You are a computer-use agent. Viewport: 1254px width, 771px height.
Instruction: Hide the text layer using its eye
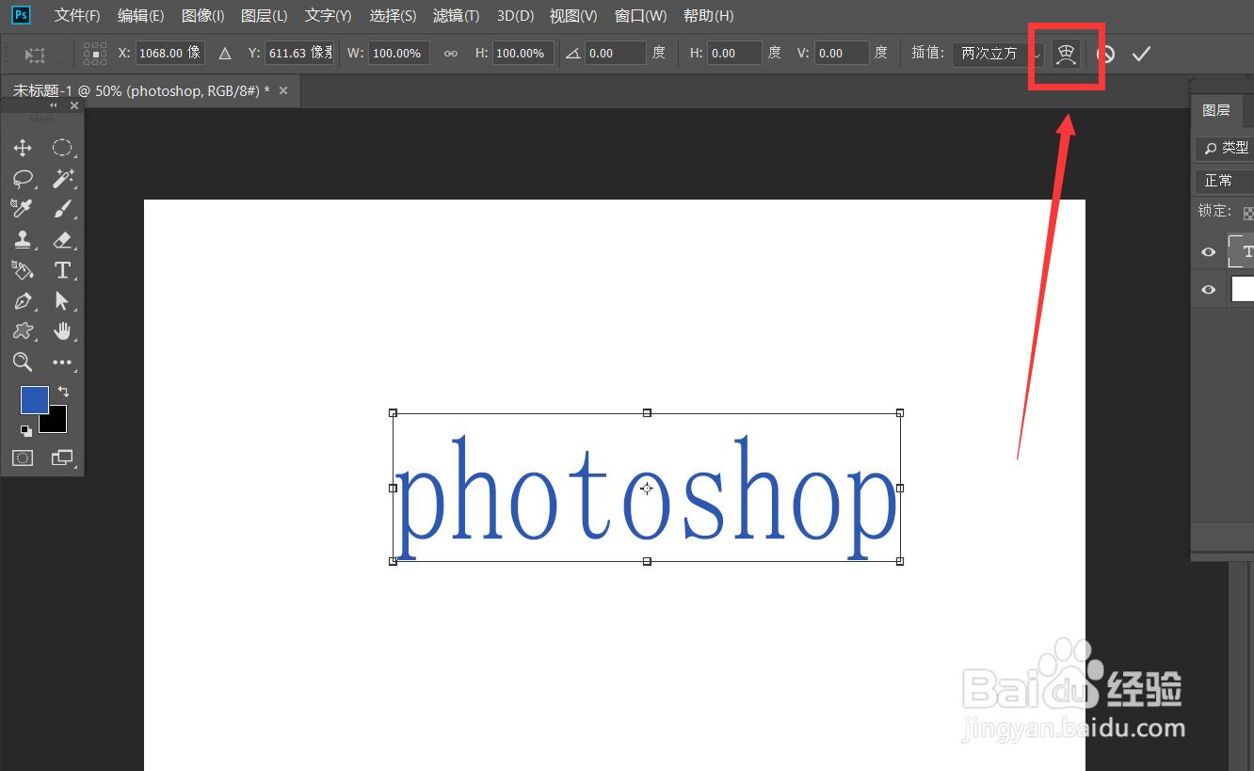(1209, 251)
